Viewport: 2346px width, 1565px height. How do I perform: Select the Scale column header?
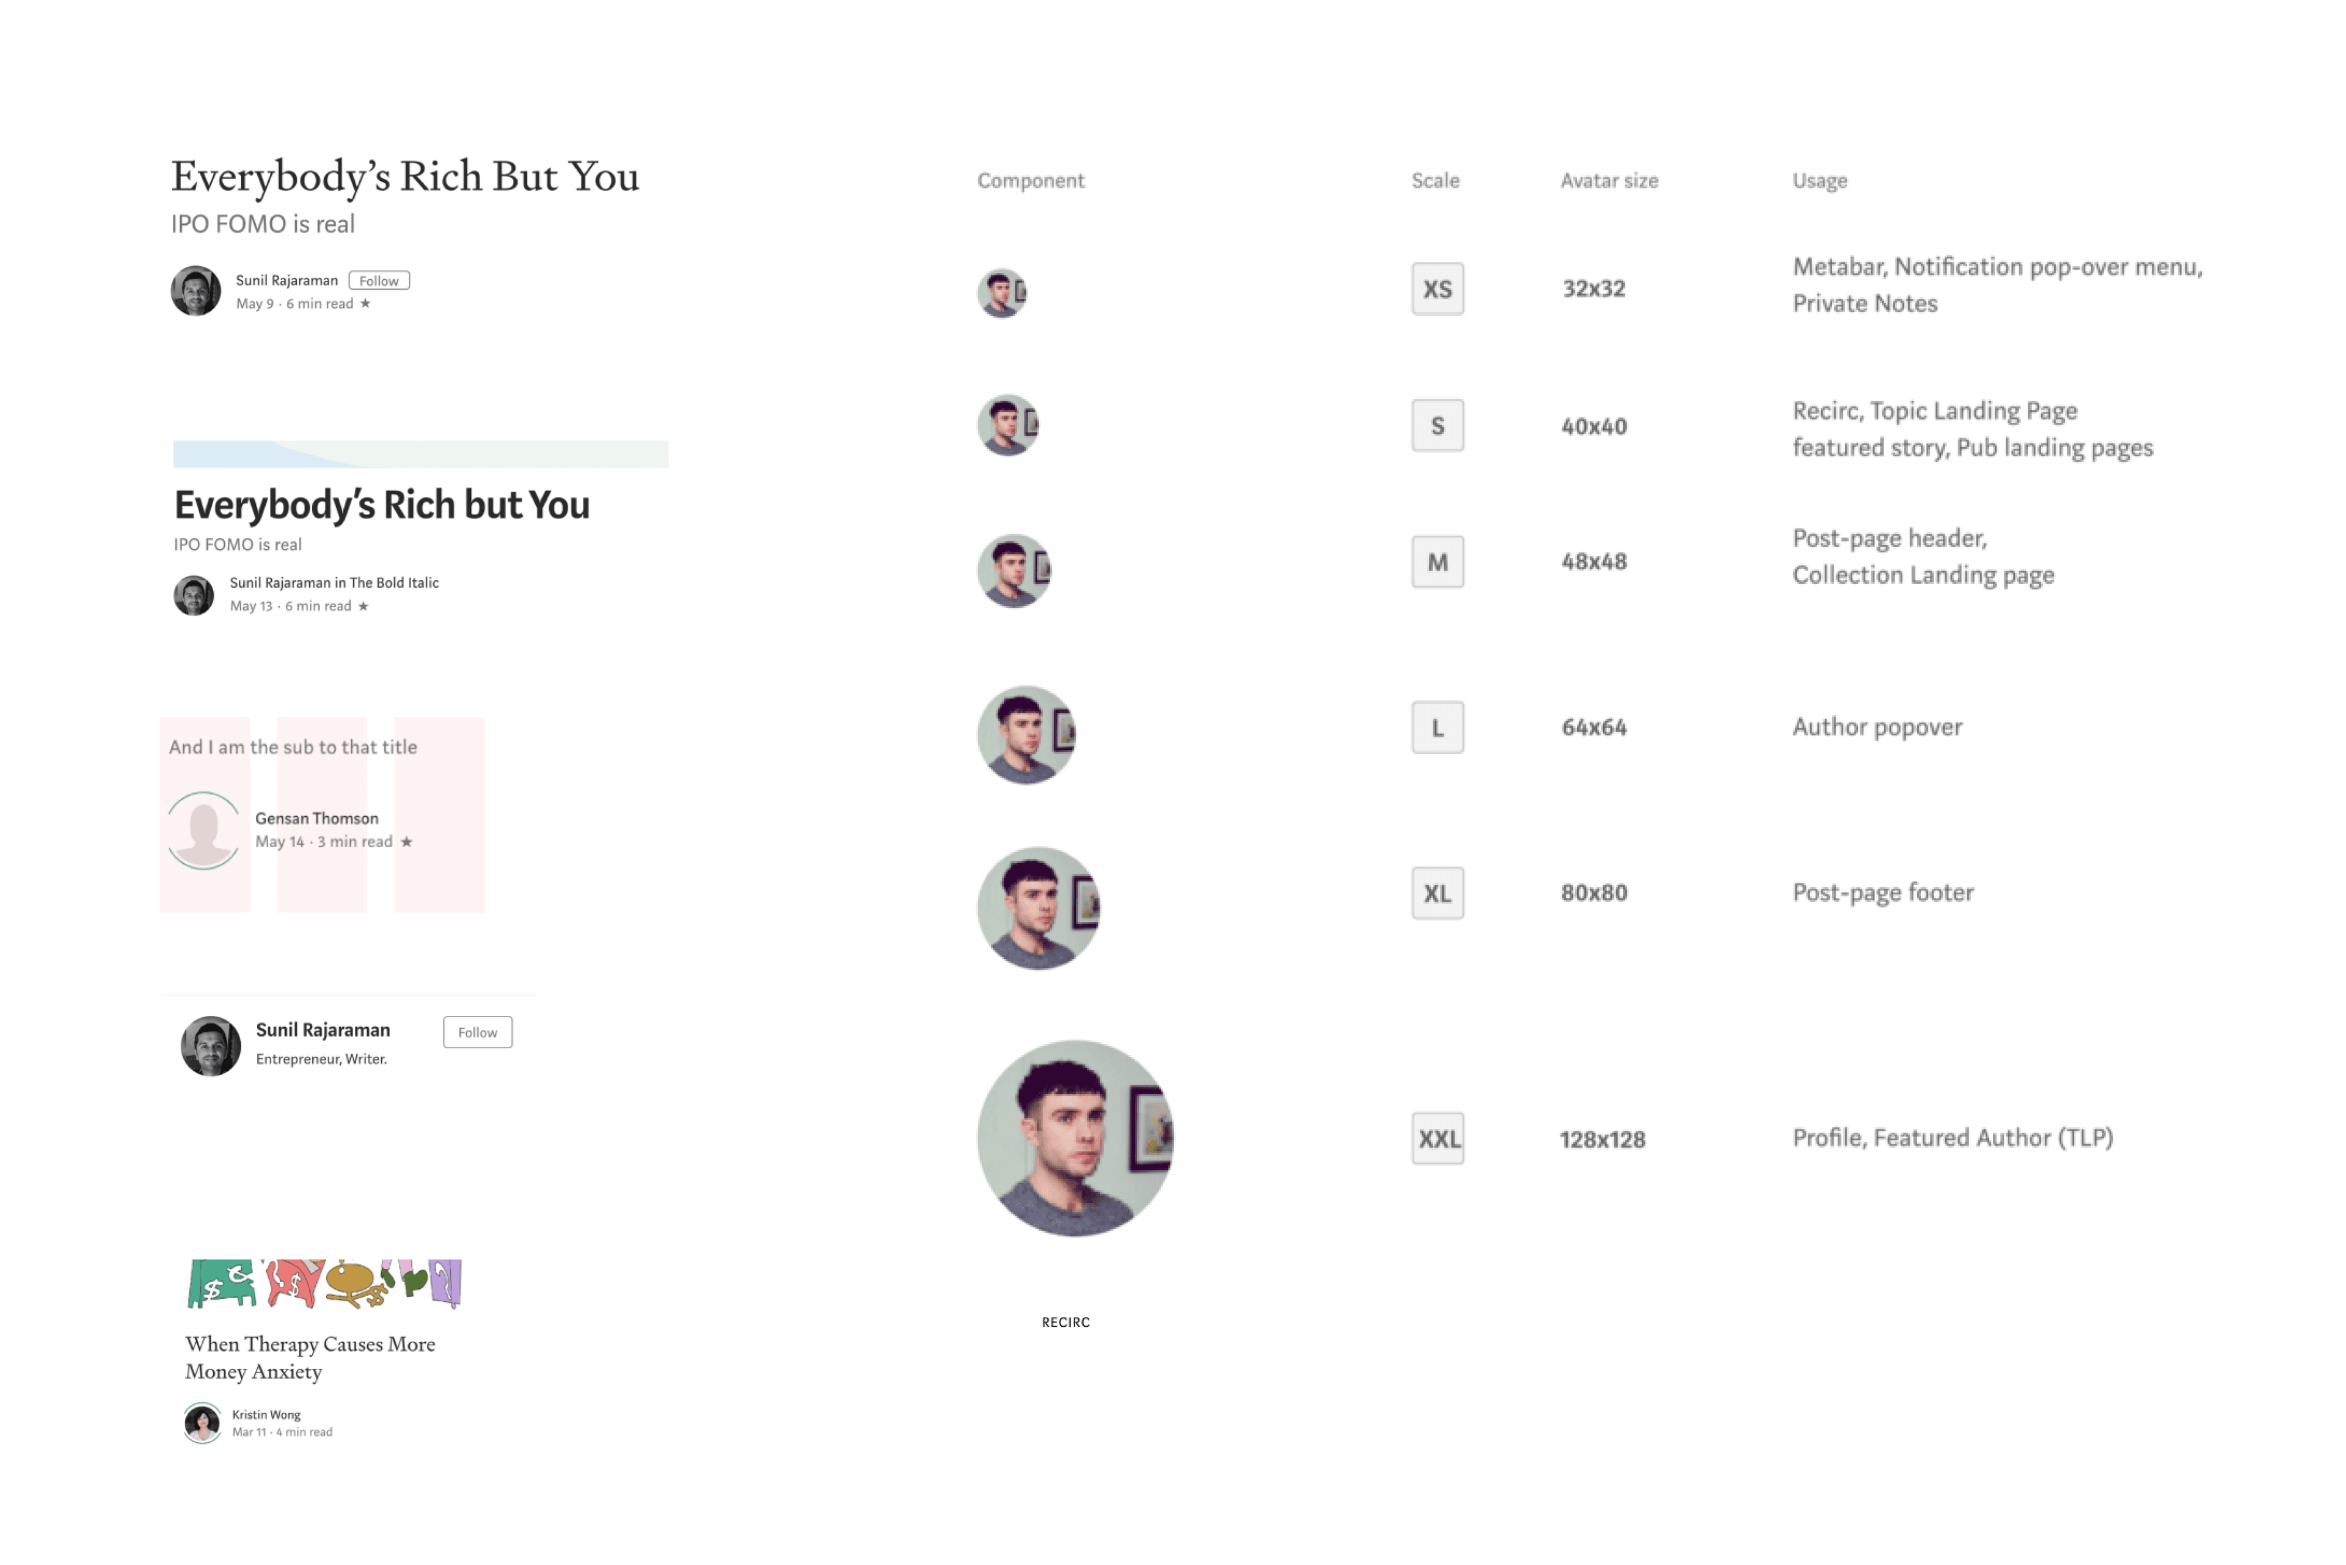coord(1436,181)
